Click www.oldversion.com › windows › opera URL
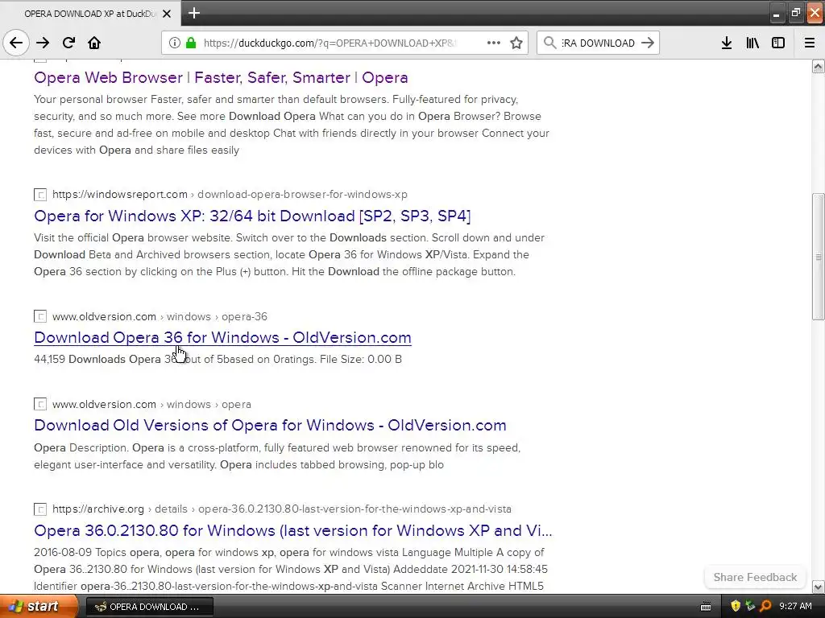Image resolution: width=825 pixels, height=618 pixels. pos(151,404)
